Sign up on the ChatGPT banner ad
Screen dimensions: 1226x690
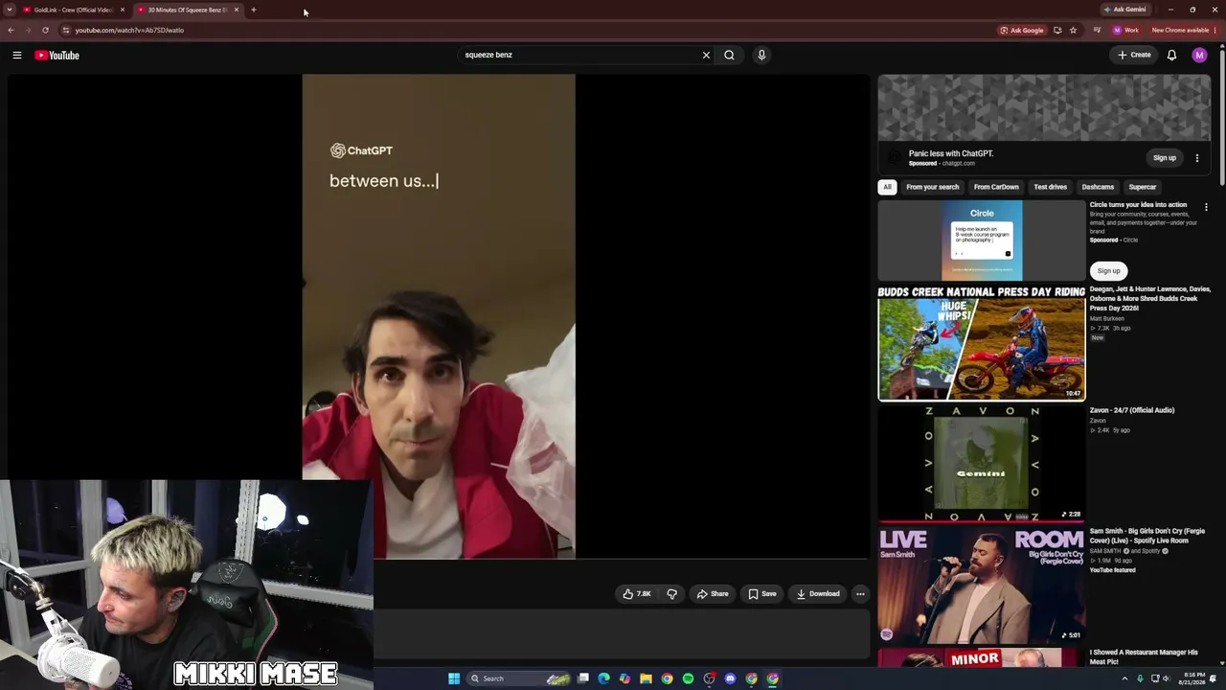coord(1165,158)
